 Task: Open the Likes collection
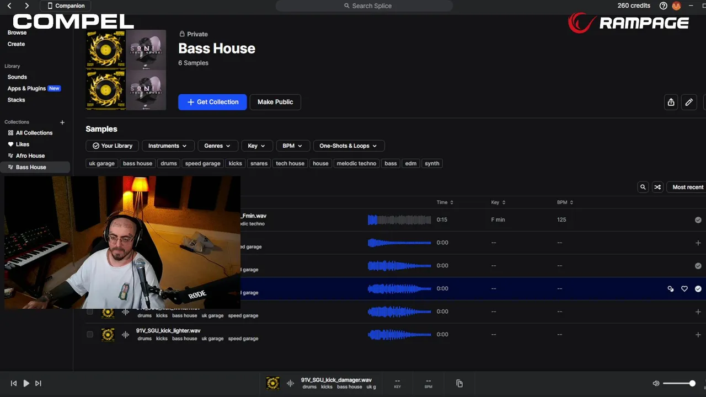click(23, 144)
